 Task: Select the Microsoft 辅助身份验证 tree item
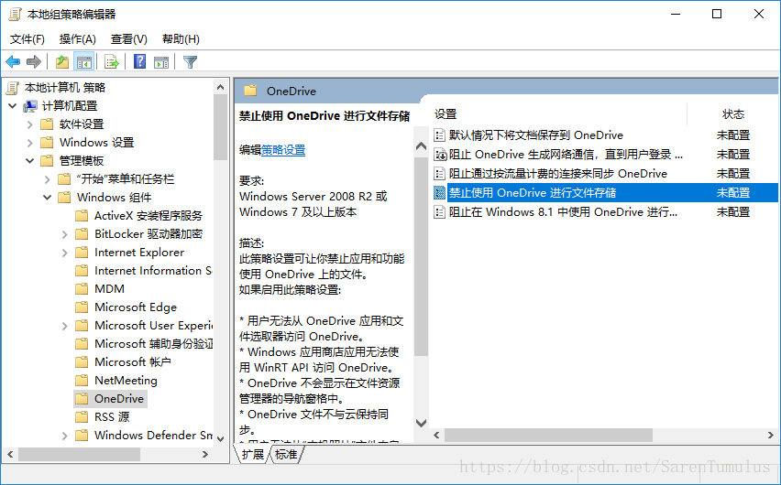(153, 344)
